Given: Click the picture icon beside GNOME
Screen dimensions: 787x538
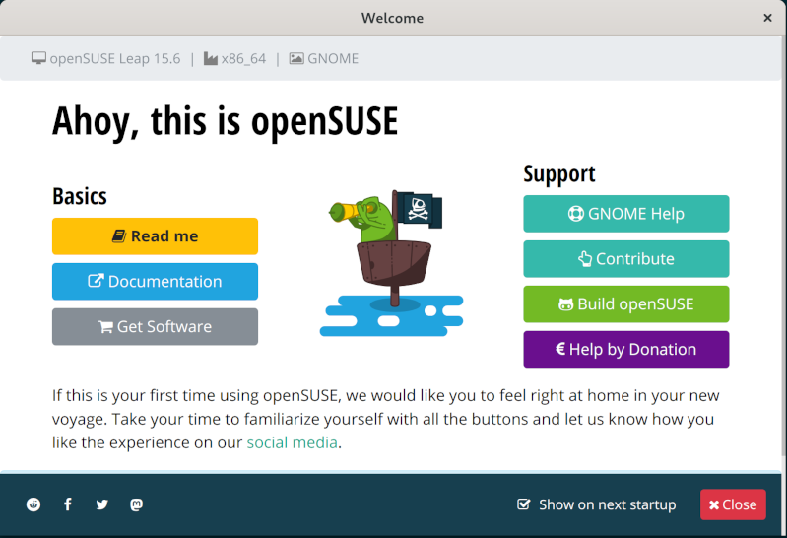Looking at the screenshot, I should click(295, 58).
